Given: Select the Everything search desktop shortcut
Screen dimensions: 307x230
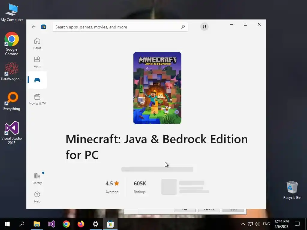Looking at the screenshot, I should 12,101.
